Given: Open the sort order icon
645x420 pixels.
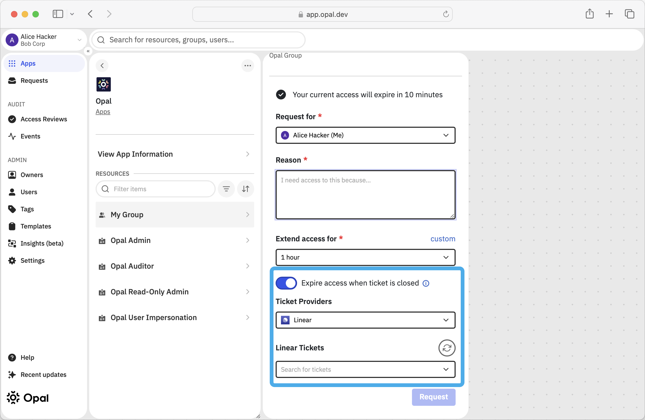Looking at the screenshot, I should [246, 189].
